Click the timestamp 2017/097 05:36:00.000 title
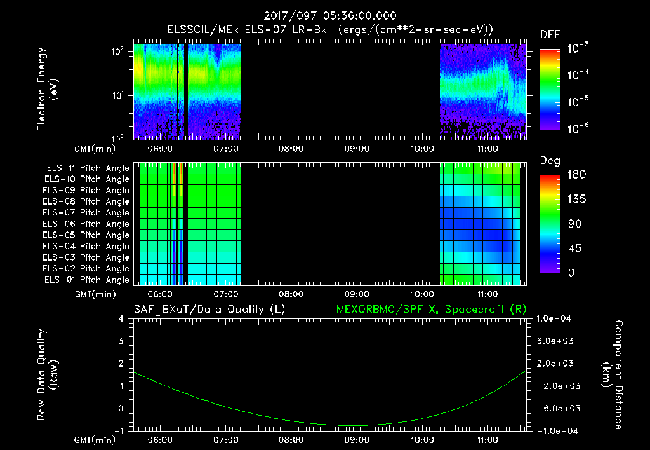650x450 pixels. pyautogui.click(x=330, y=16)
